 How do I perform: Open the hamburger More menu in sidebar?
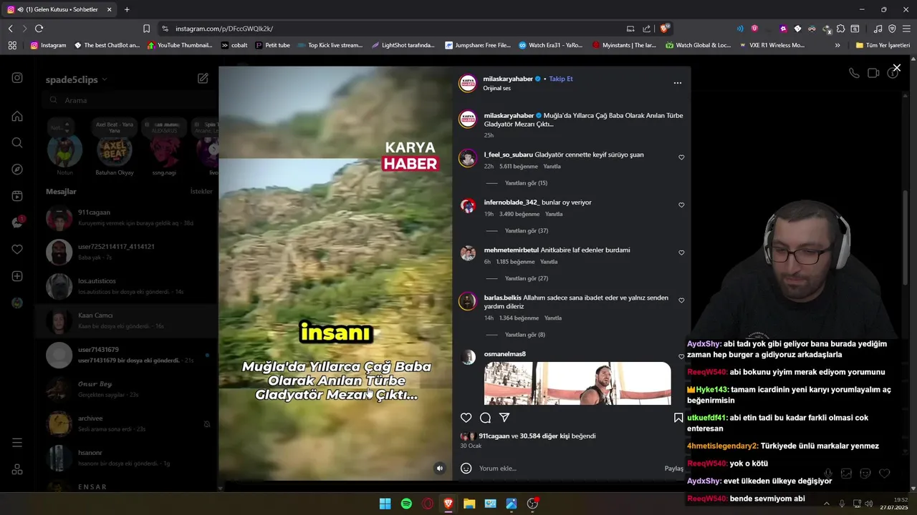point(17,443)
